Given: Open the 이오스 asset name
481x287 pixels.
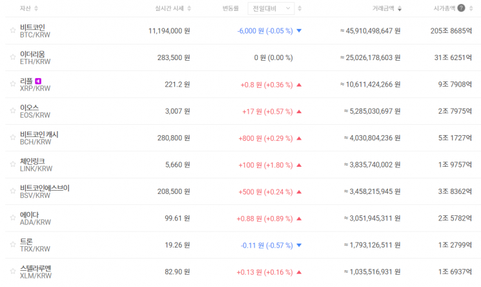Looking at the screenshot, I should (x=30, y=107).
